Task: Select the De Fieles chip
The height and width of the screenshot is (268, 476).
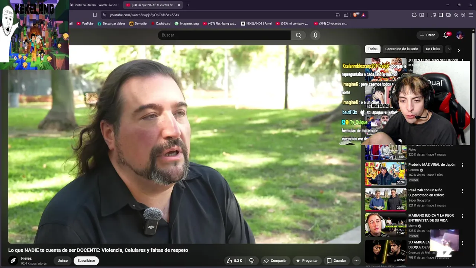Action: 433,49
